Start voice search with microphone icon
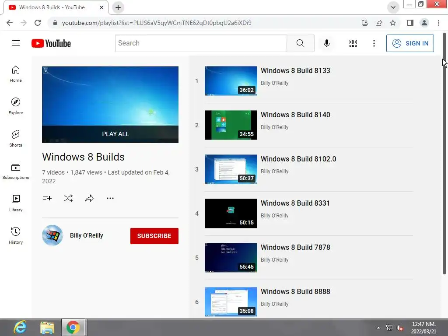 tap(326, 43)
